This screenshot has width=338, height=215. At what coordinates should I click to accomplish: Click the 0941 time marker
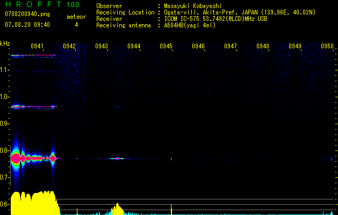tap(37, 46)
